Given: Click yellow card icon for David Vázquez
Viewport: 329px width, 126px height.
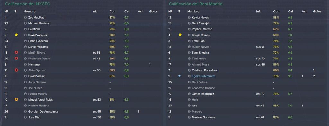Looking at the screenshot, I should [x=16, y=35].
